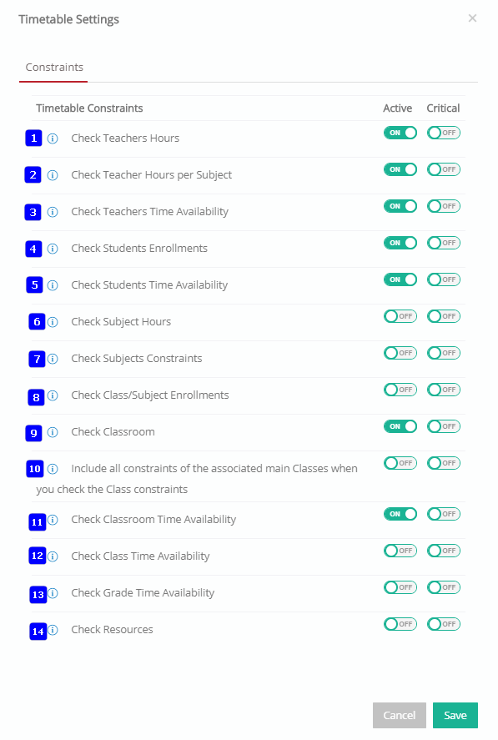This screenshot has height=740, width=498.
Task: Select the Constraints tab
Action: tap(54, 68)
